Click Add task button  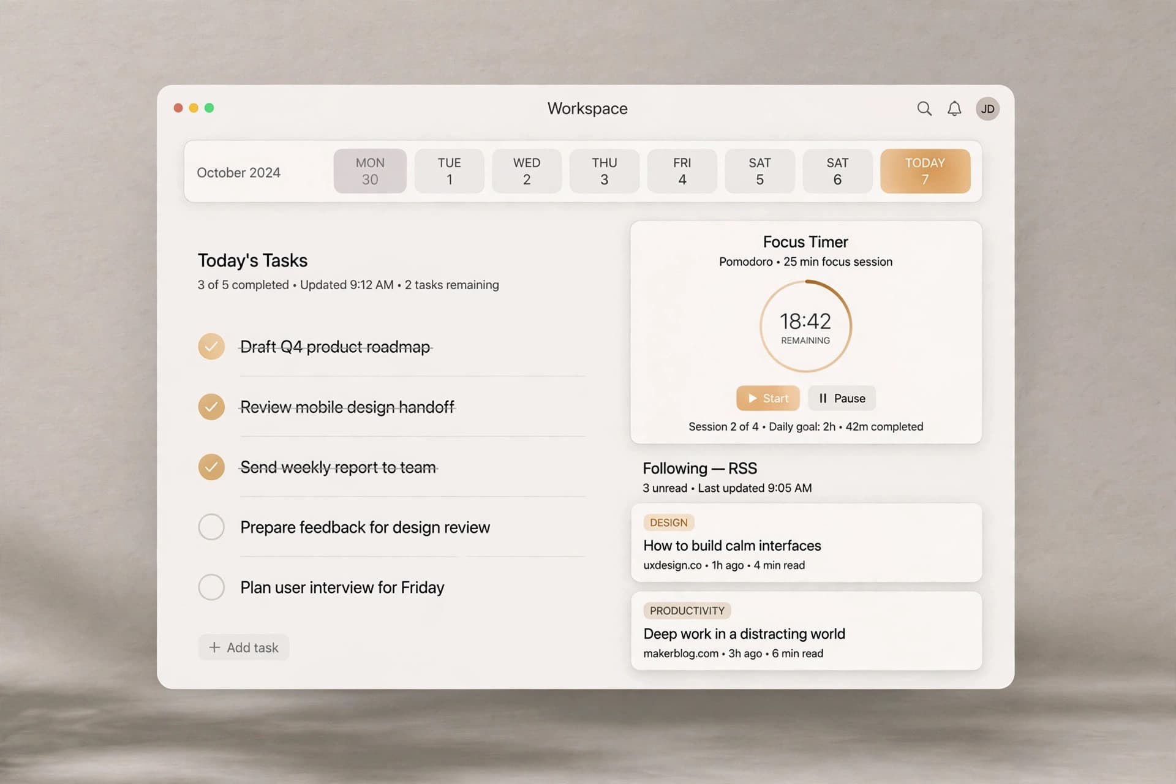(x=244, y=647)
